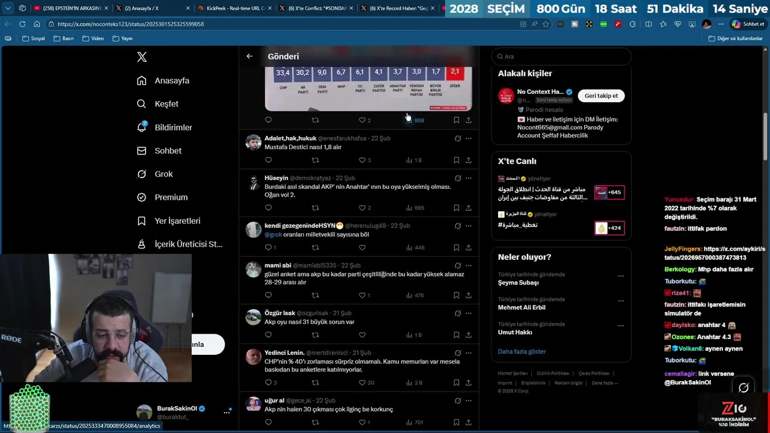This screenshot has width=770, height=433.
Task: Open Diğer sık kullanılanlar folder
Action: 736,38
